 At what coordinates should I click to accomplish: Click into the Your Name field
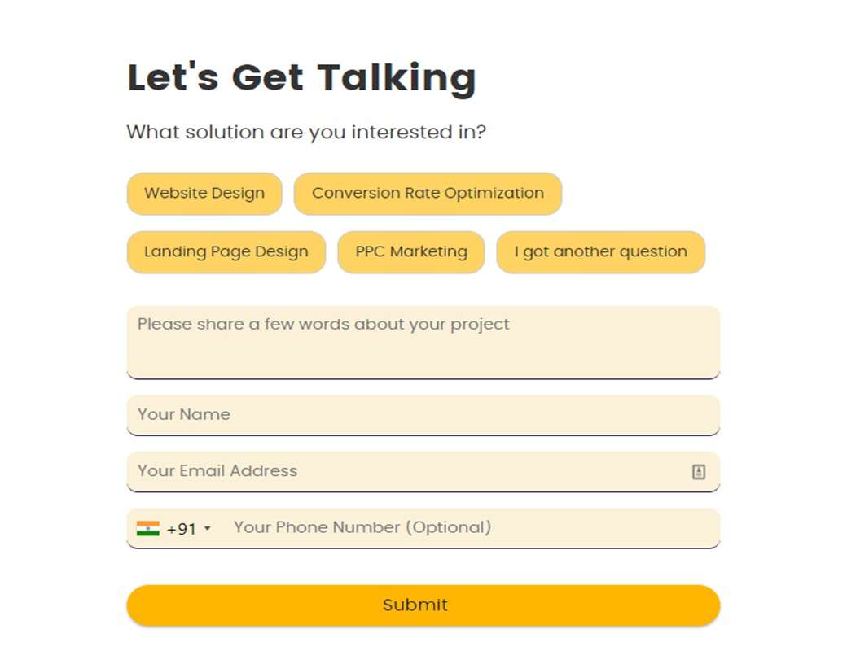click(423, 415)
